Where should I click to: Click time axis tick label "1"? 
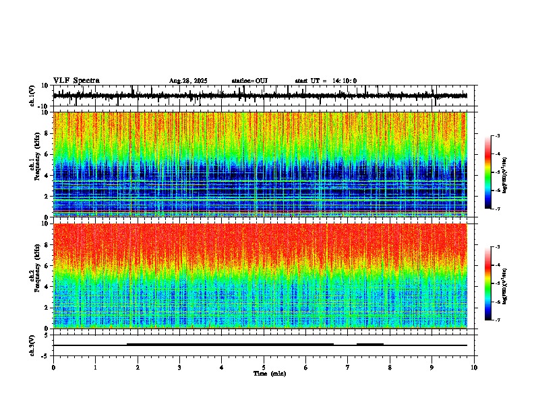95,368
